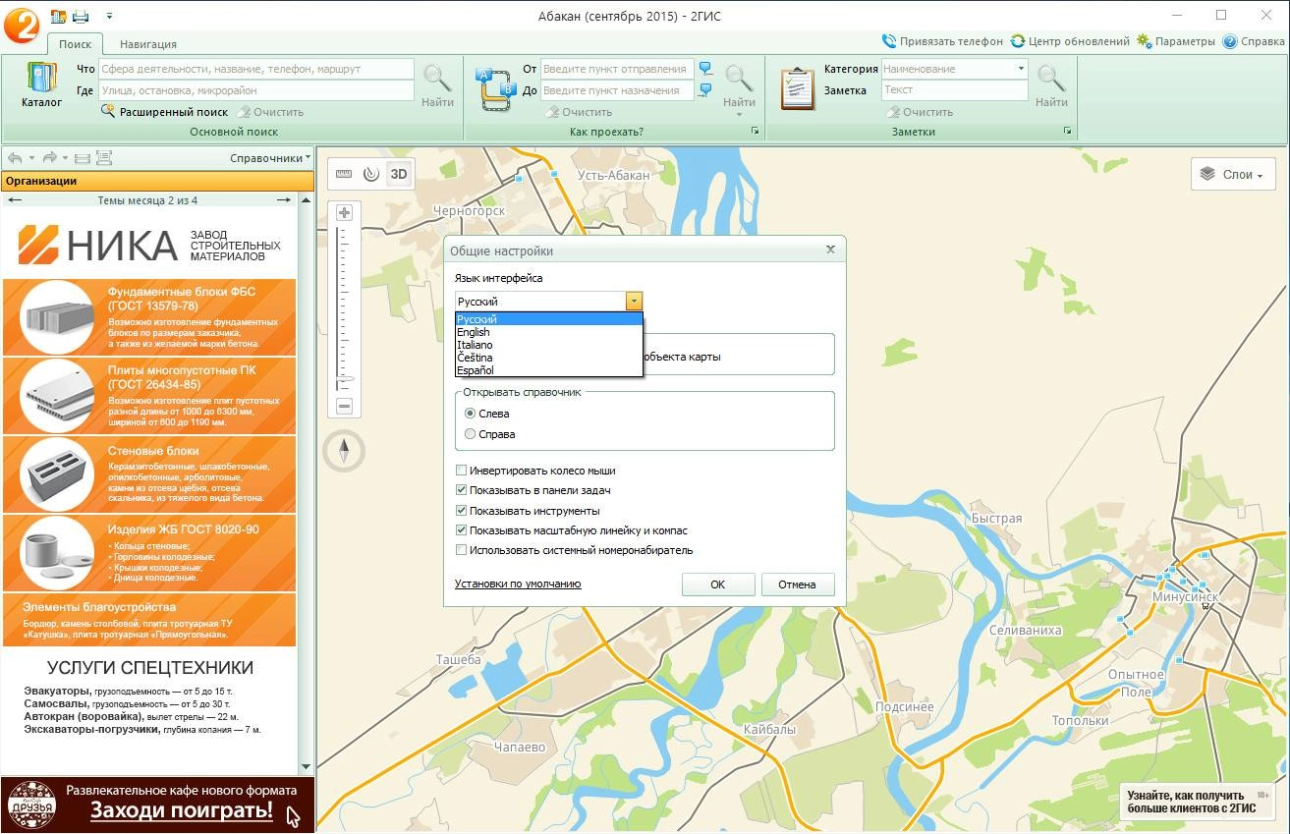Click OK in Общие настройки dialog

[718, 584]
